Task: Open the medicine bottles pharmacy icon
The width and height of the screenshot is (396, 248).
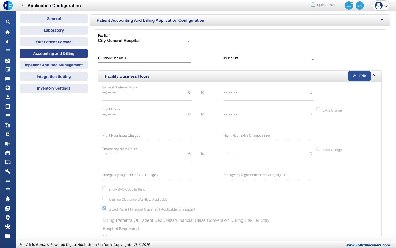Action: tap(8, 125)
